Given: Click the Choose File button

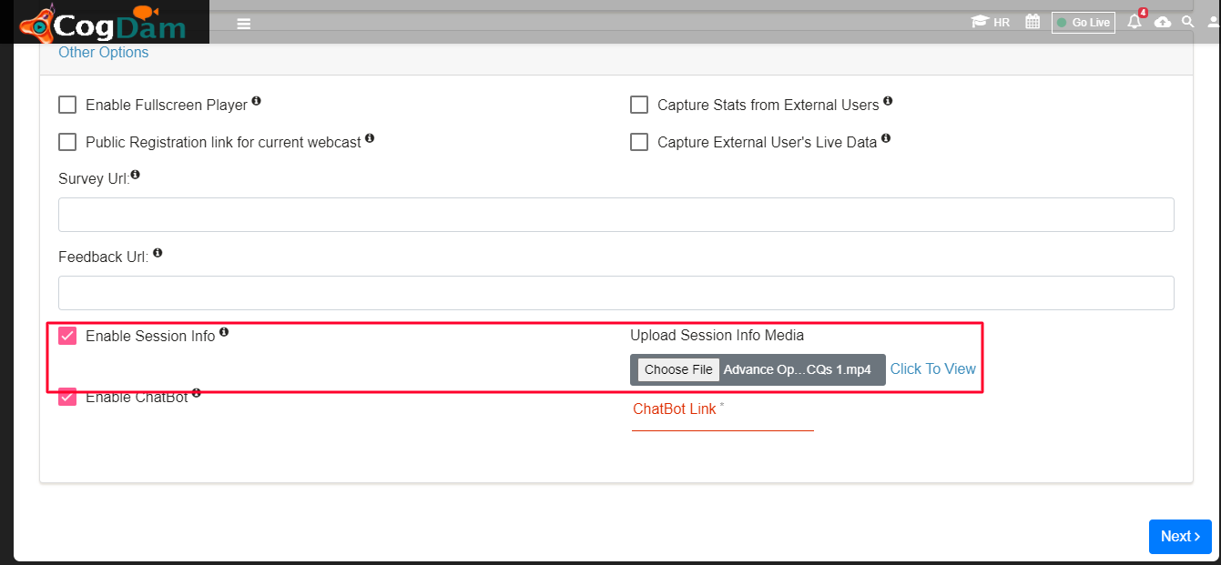Looking at the screenshot, I should (678, 369).
